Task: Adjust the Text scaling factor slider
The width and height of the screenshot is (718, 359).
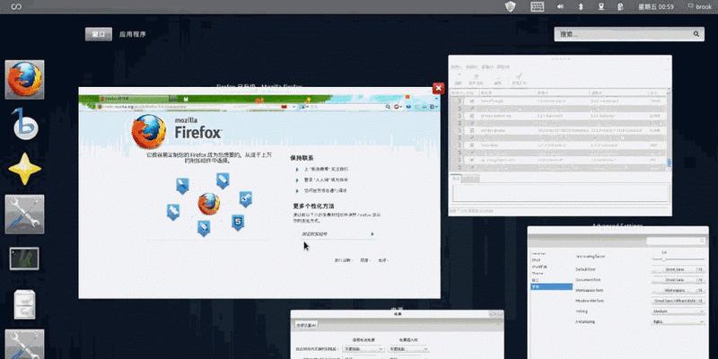Action: tap(679, 259)
